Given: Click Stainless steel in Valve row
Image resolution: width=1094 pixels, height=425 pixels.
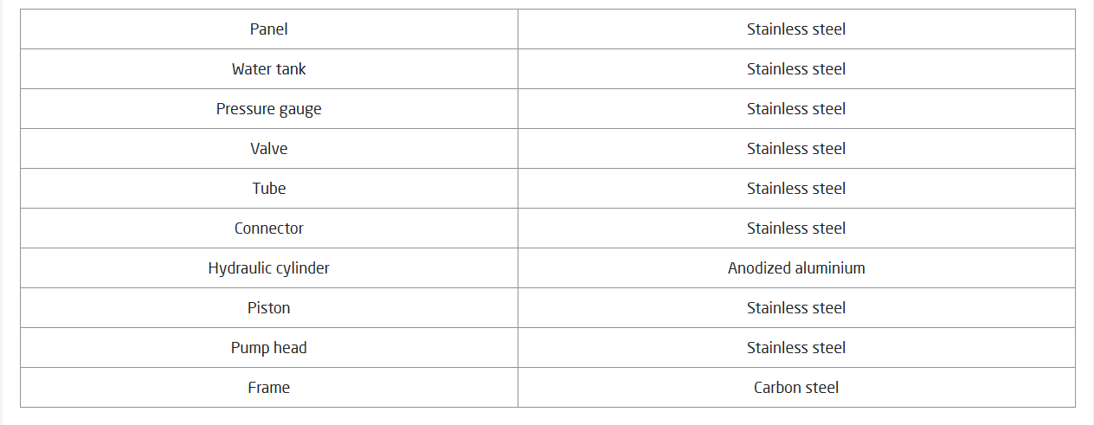Looking at the screenshot, I should (x=796, y=149).
